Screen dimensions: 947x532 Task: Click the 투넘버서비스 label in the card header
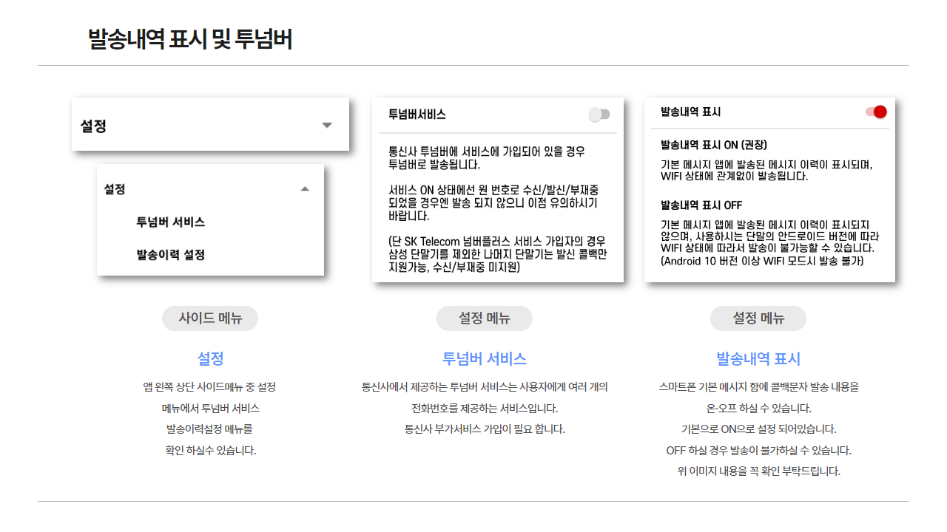417,115
